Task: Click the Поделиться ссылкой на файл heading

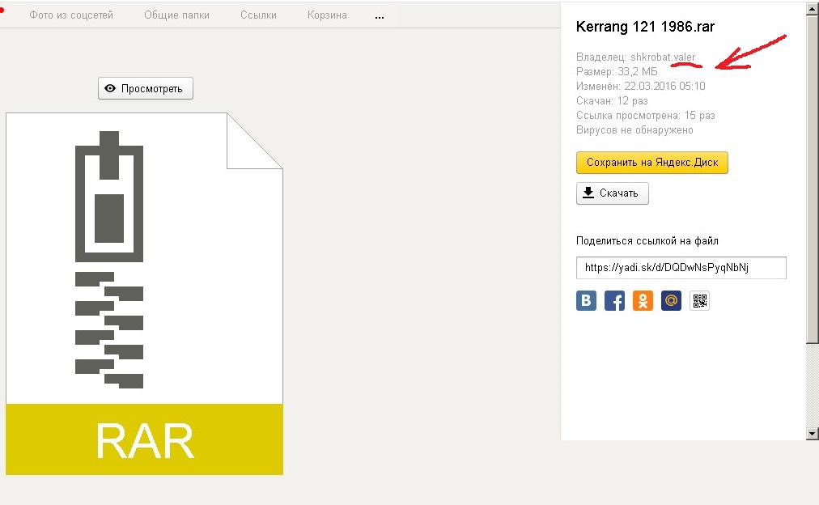Action: point(647,240)
